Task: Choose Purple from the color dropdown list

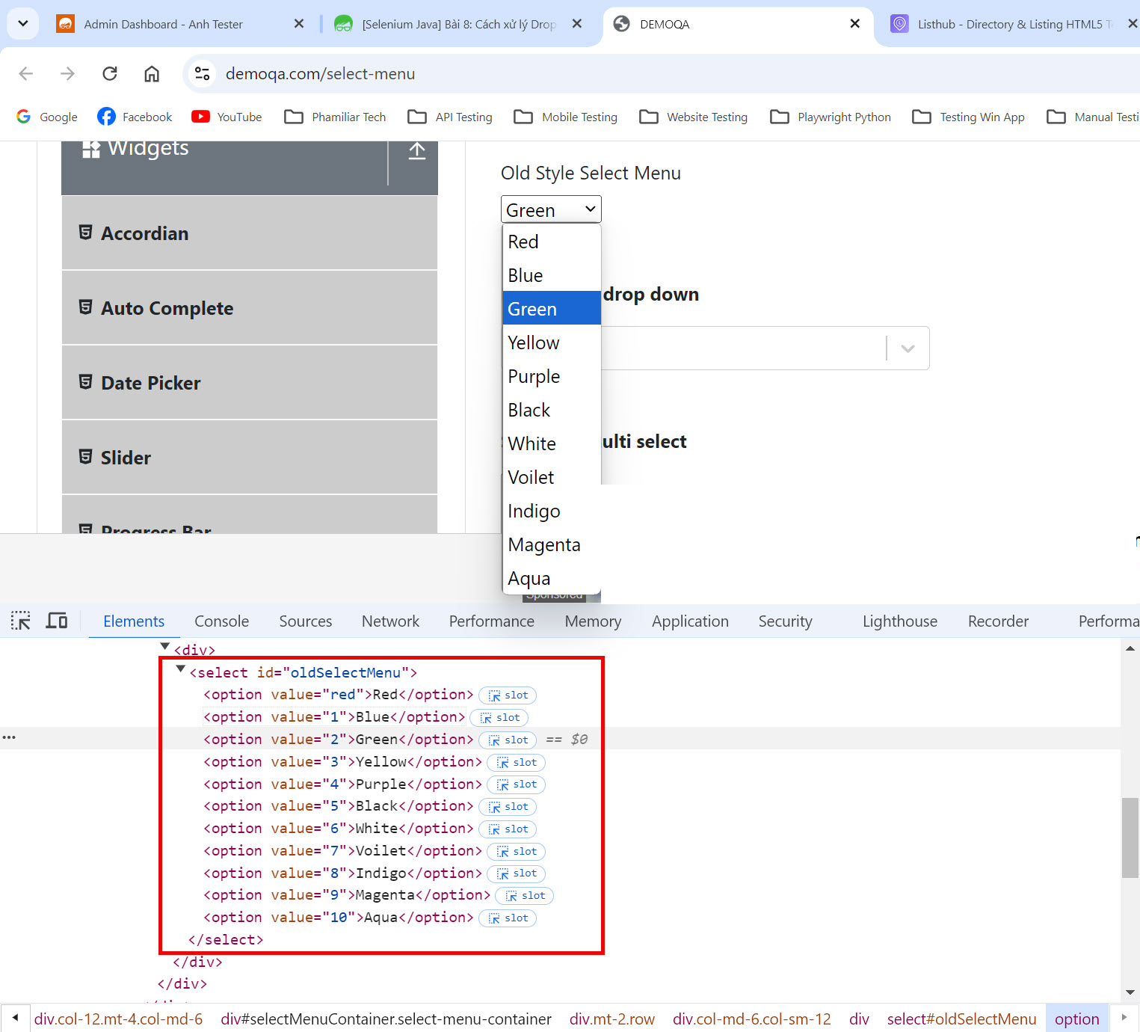Action: 552,376
